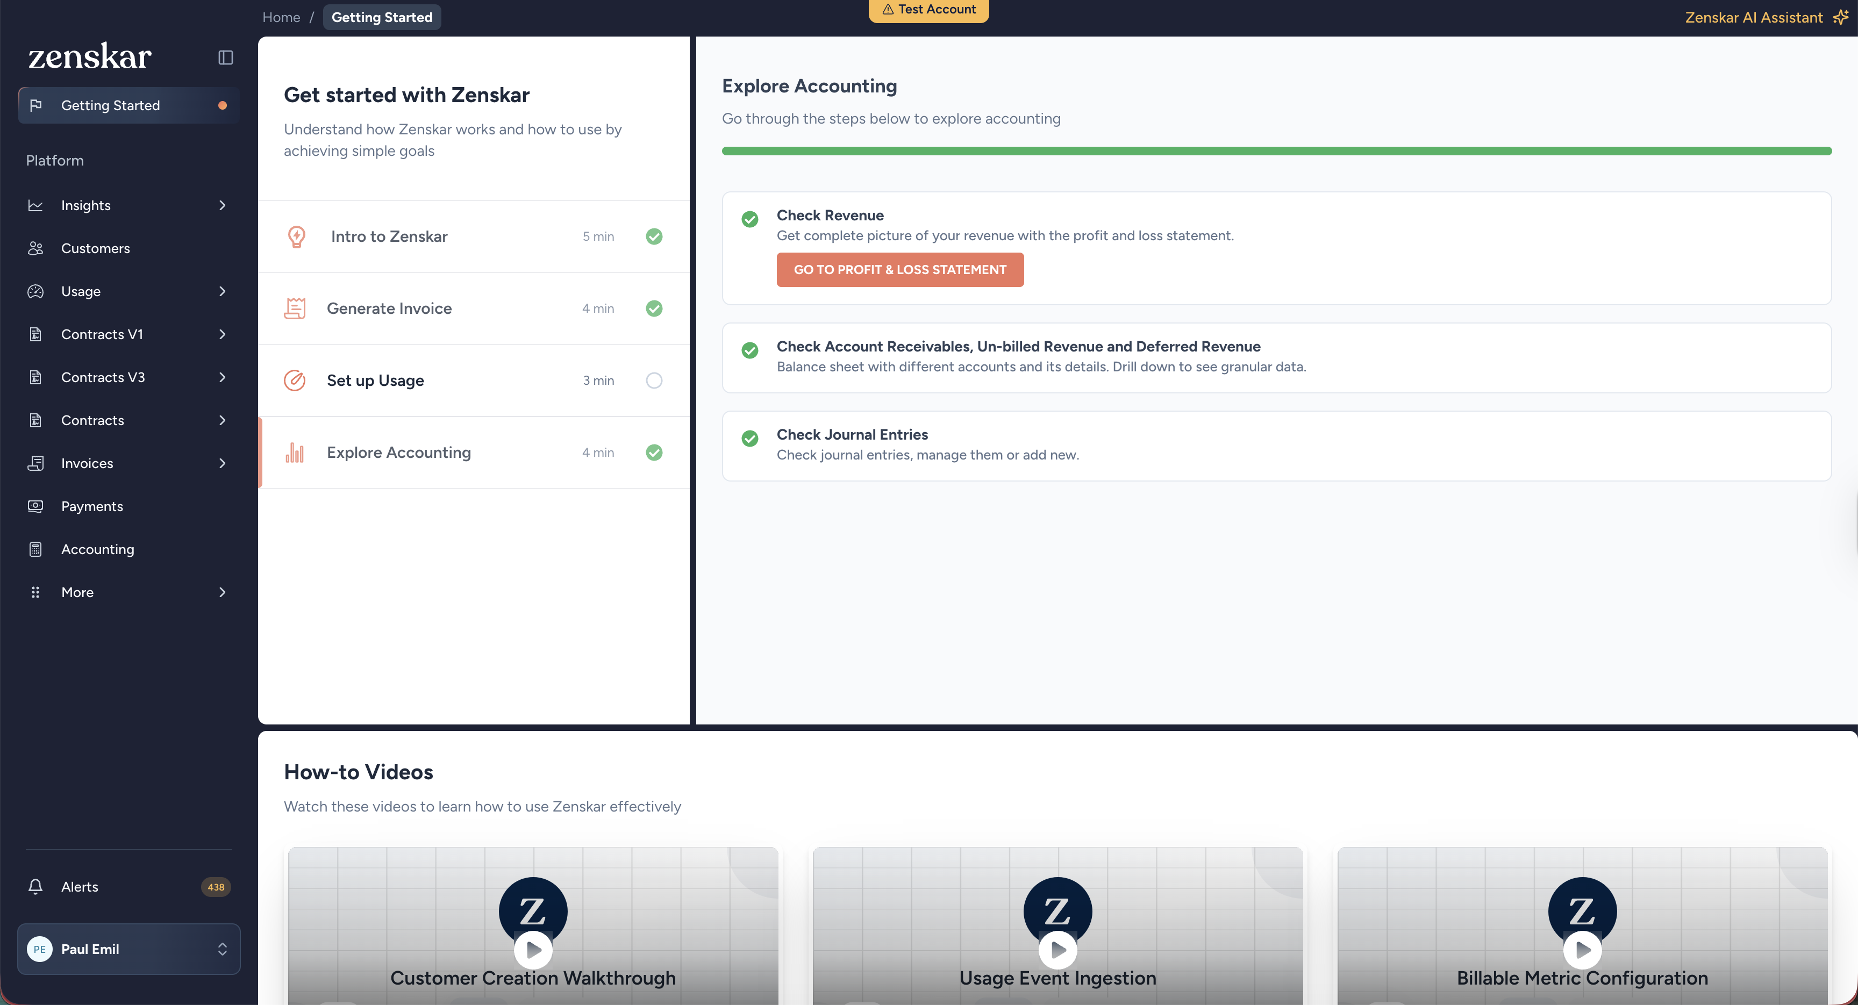Play the Usage Event Ingestion video
The width and height of the screenshot is (1858, 1005).
coord(1058,950)
